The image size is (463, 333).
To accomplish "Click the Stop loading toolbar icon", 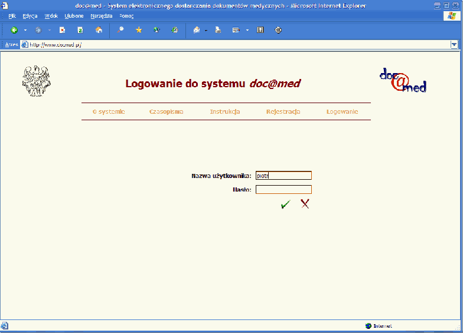I will pos(62,30).
